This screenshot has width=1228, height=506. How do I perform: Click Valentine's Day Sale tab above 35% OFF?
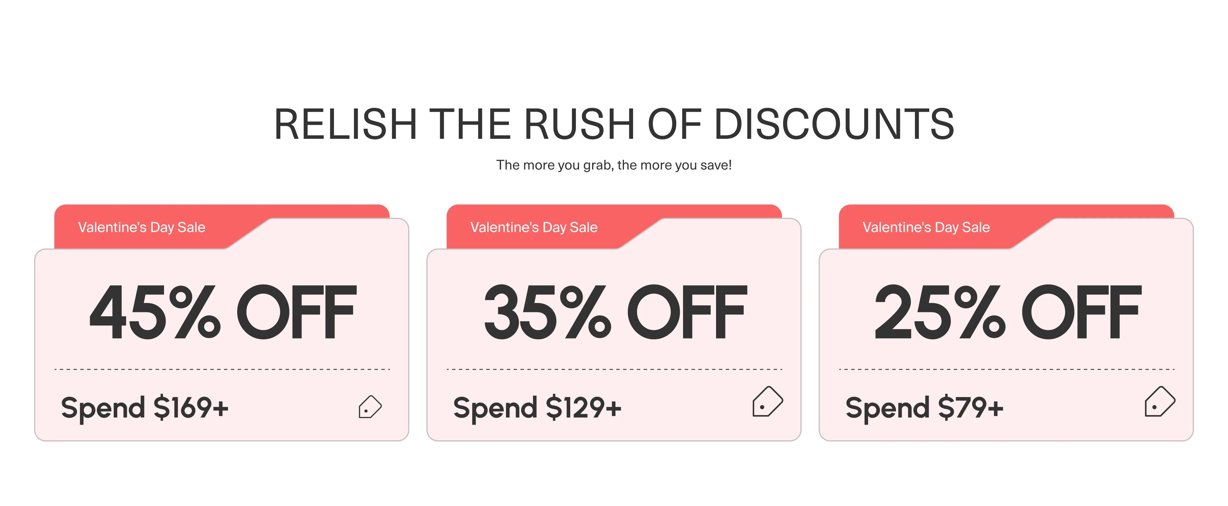[534, 228]
